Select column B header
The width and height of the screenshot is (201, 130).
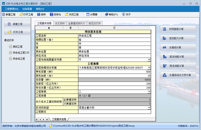pyautogui.click(x=71, y=28)
